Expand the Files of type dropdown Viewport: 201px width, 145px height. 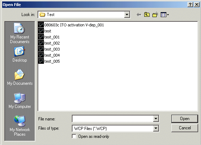[x=156, y=128]
